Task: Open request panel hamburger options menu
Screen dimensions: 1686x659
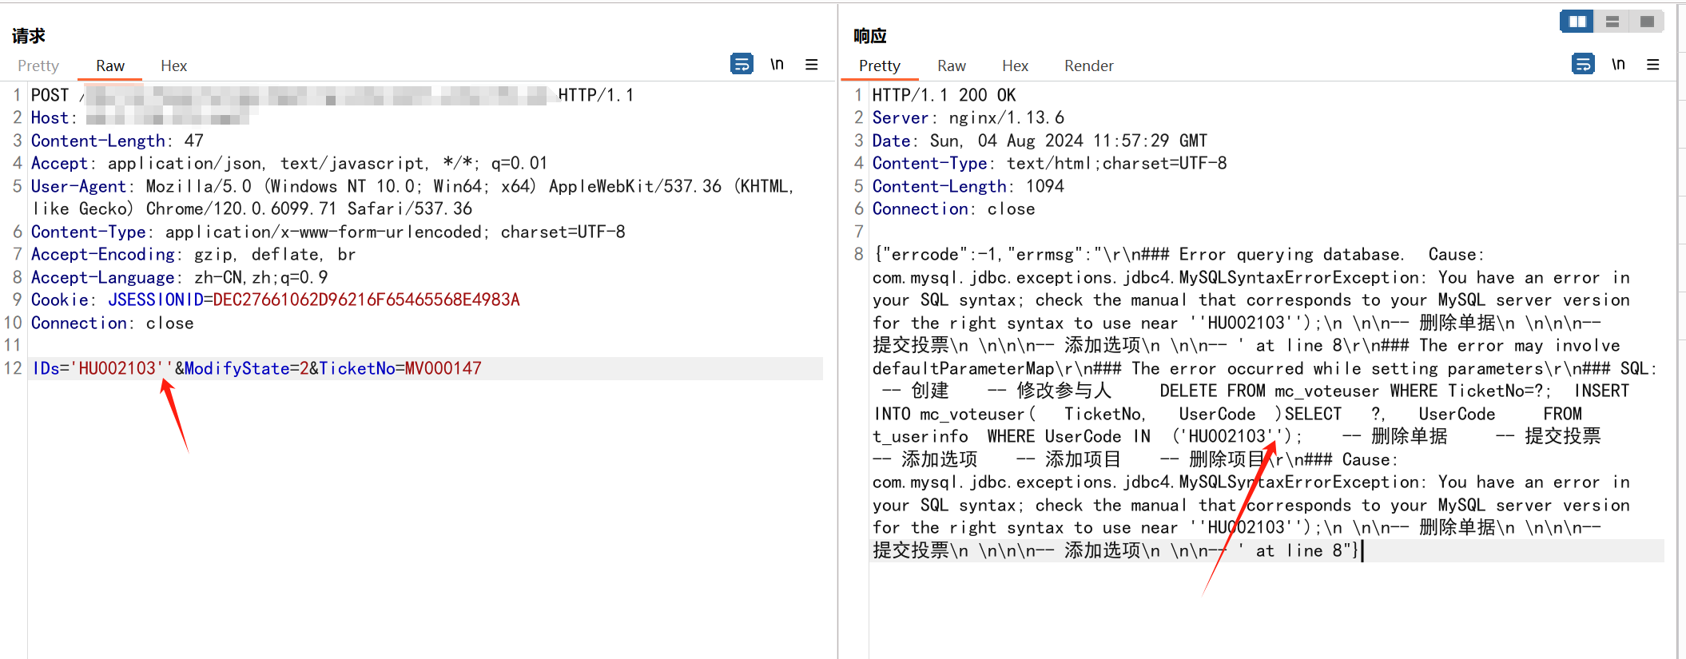Action: click(x=812, y=65)
